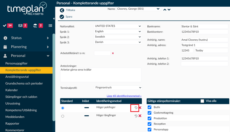Image resolution: width=230 pixels, height=132 pixels.
Task: Click the Banknamn field
Action: pyautogui.click(x=205, y=26)
